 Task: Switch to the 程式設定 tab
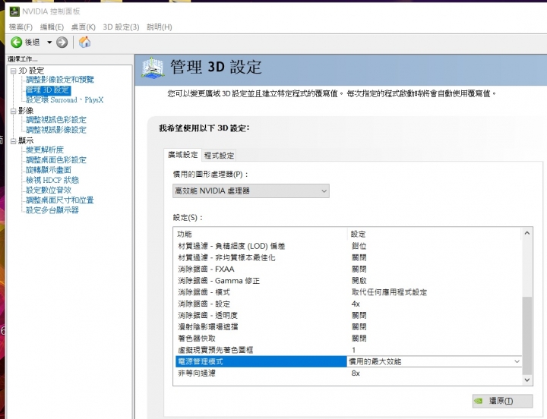coord(219,156)
